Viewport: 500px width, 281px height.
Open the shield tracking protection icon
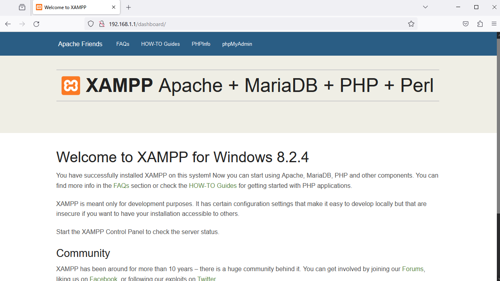(x=91, y=24)
